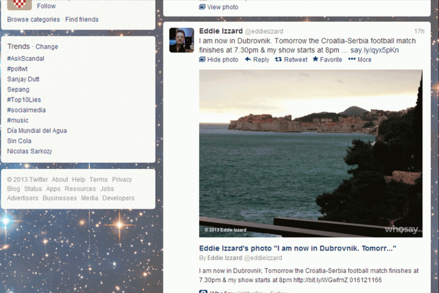Click the photo icon beside Hide photo

click(202, 59)
